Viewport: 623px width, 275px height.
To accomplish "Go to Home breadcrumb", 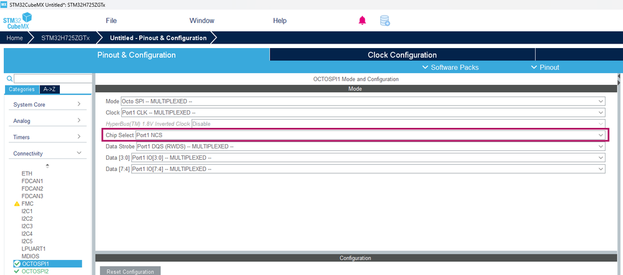I will click(14, 38).
